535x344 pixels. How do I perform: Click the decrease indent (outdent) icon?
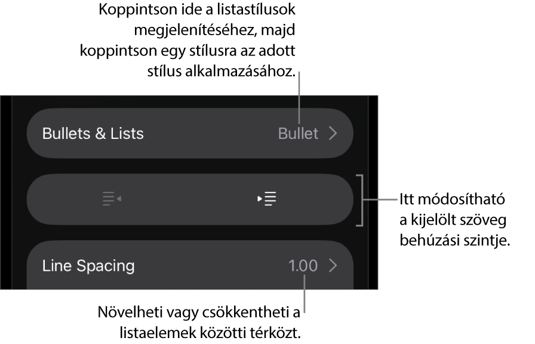pyautogui.click(x=112, y=199)
